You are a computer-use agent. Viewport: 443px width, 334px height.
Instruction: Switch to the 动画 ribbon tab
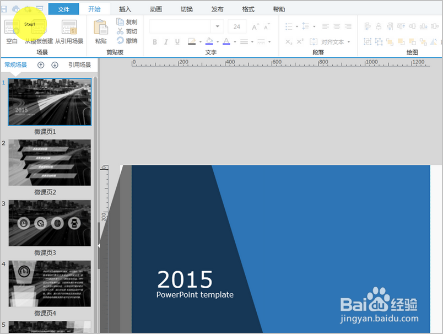click(156, 9)
